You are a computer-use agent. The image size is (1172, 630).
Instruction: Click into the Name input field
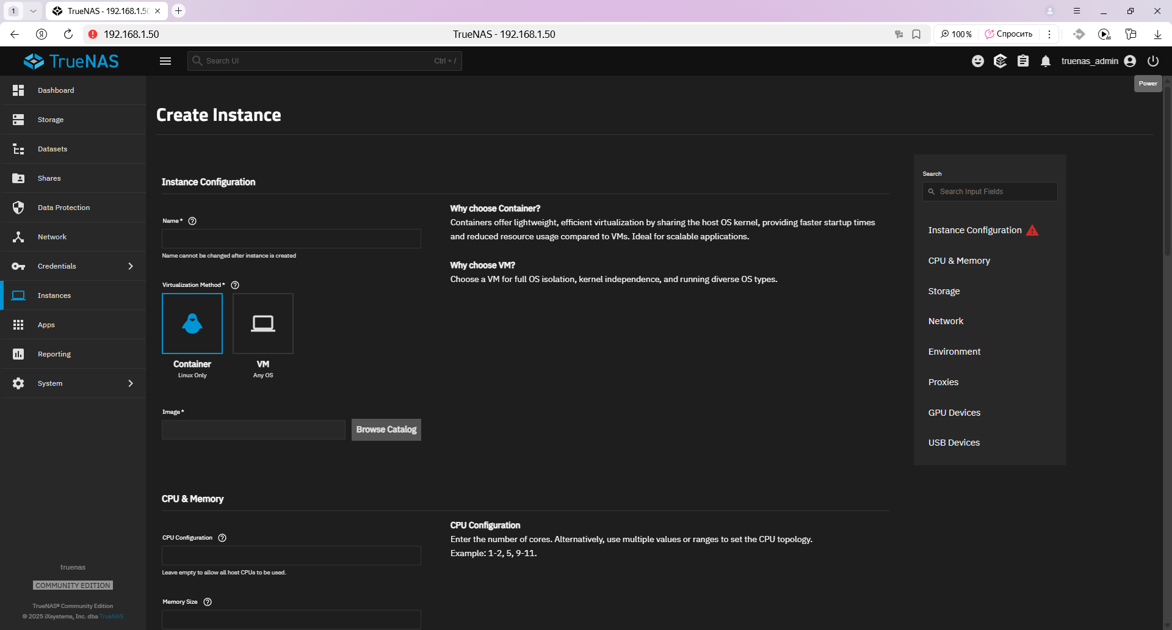[291, 239]
